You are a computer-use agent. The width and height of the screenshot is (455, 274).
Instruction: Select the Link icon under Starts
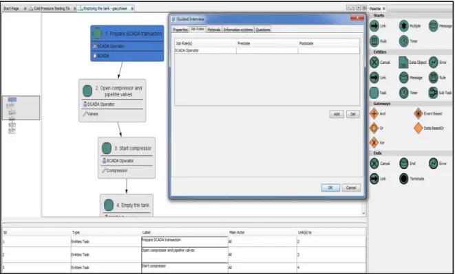(x=374, y=26)
